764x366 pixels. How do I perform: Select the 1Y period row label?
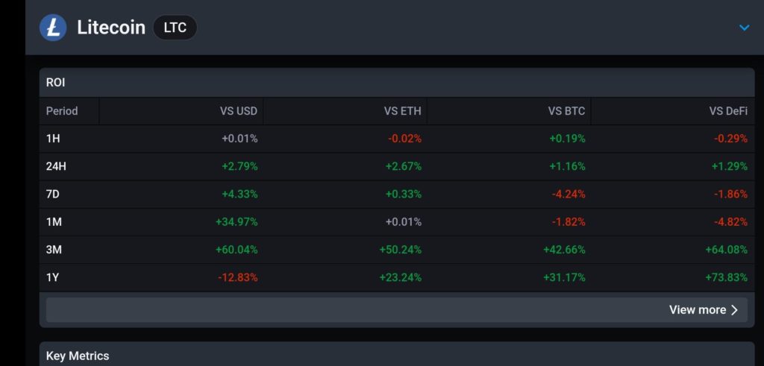click(x=53, y=277)
